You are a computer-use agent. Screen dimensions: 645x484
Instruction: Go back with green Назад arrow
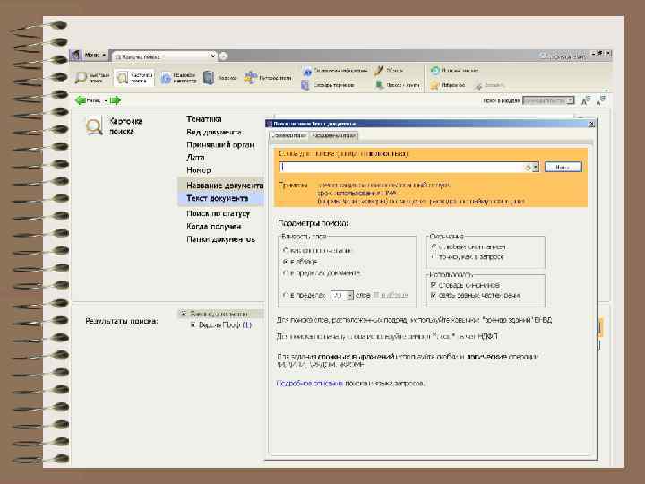(81, 100)
